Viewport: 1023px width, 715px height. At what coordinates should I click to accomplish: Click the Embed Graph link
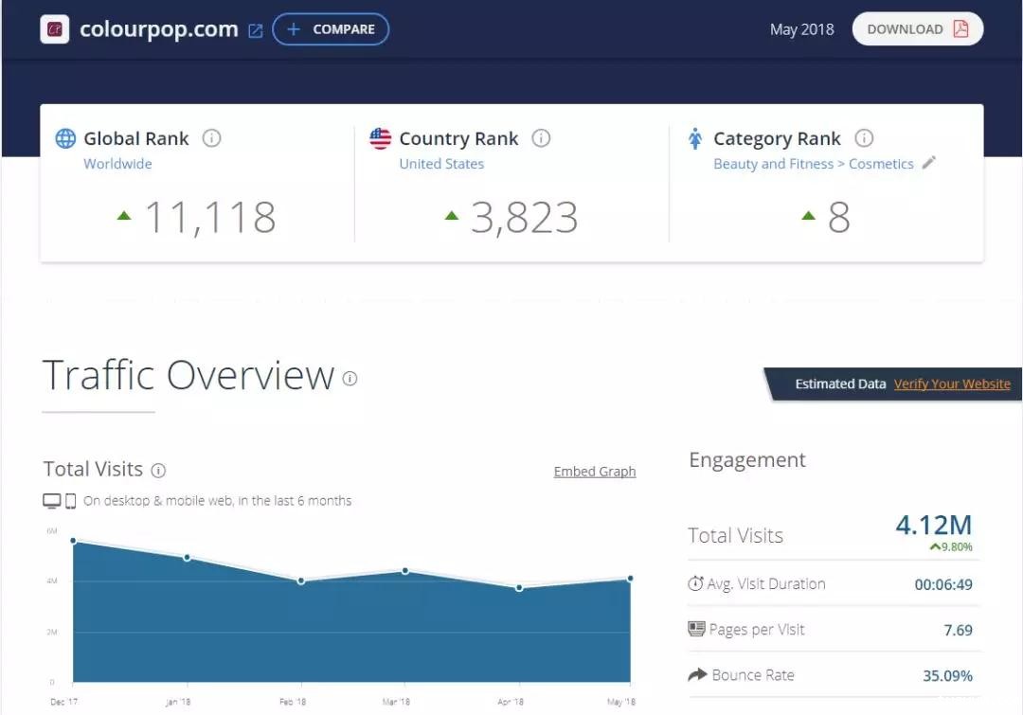click(x=594, y=472)
